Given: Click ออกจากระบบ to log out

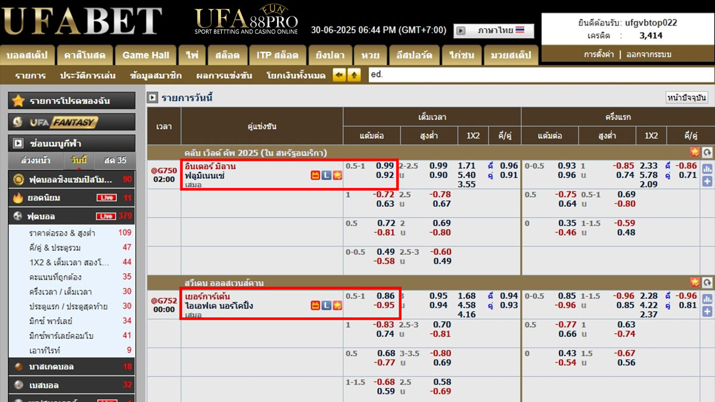Looking at the screenshot, I should pyautogui.click(x=648, y=54).
